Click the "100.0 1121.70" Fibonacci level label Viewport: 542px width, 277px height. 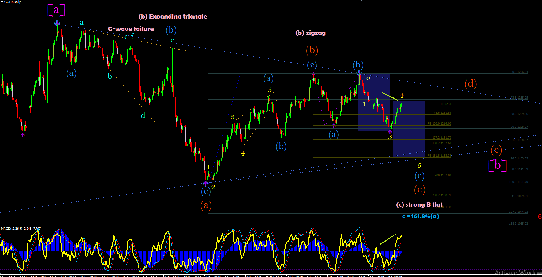[518, 182]
